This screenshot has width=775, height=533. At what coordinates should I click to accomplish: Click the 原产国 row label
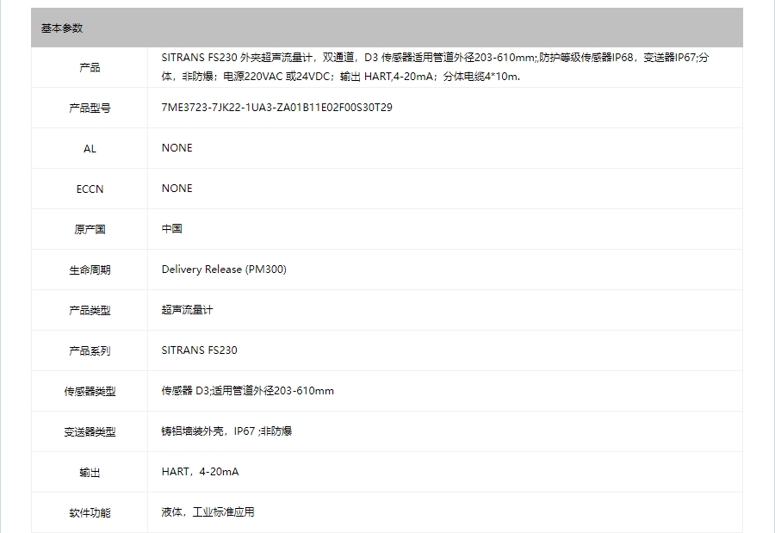[90, 229]
